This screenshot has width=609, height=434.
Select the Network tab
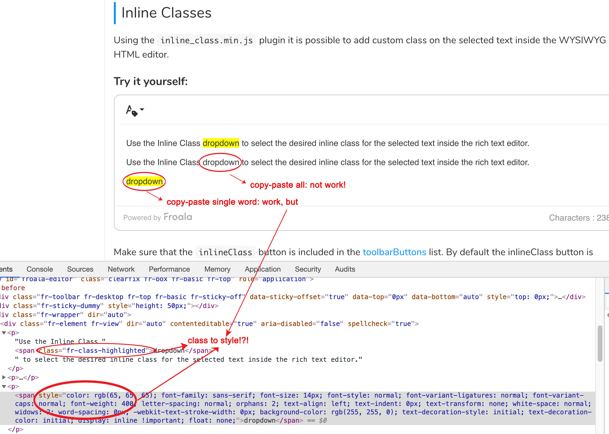coord(121,269)
